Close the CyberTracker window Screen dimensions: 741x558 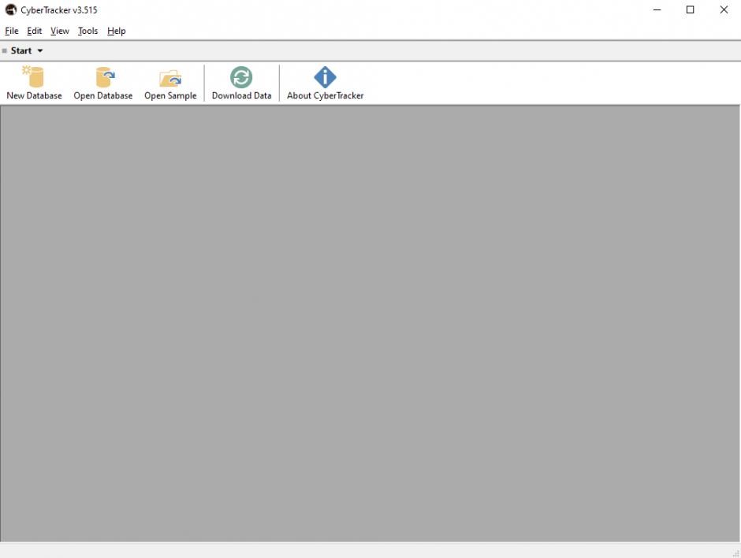coord(724,9)
